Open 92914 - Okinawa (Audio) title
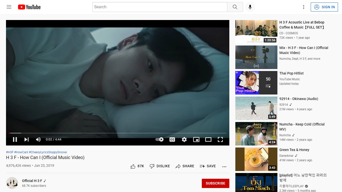The width and height of the screenshot is (342, 192). [299, 99]
